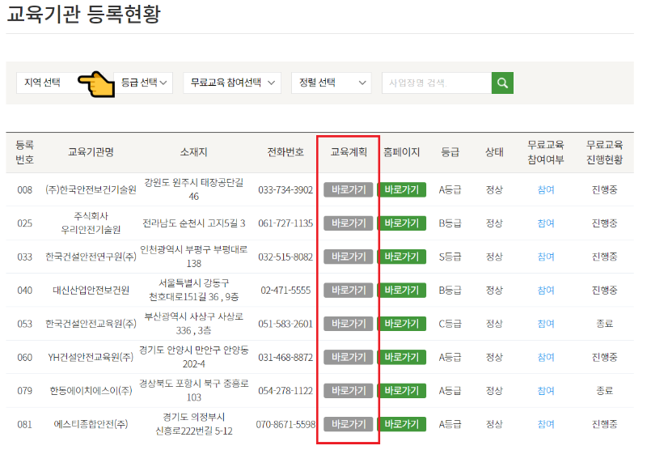Select phone number 051-583-2601

point(285,324)
